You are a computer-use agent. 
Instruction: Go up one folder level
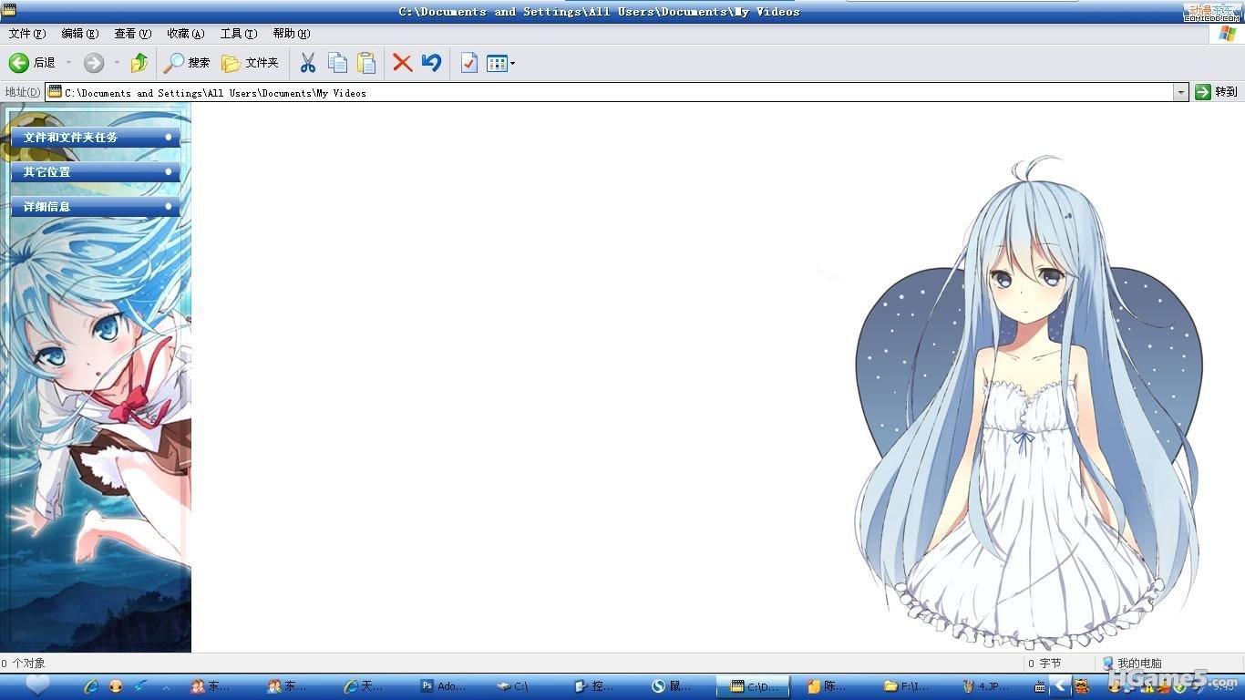(139, 63)
